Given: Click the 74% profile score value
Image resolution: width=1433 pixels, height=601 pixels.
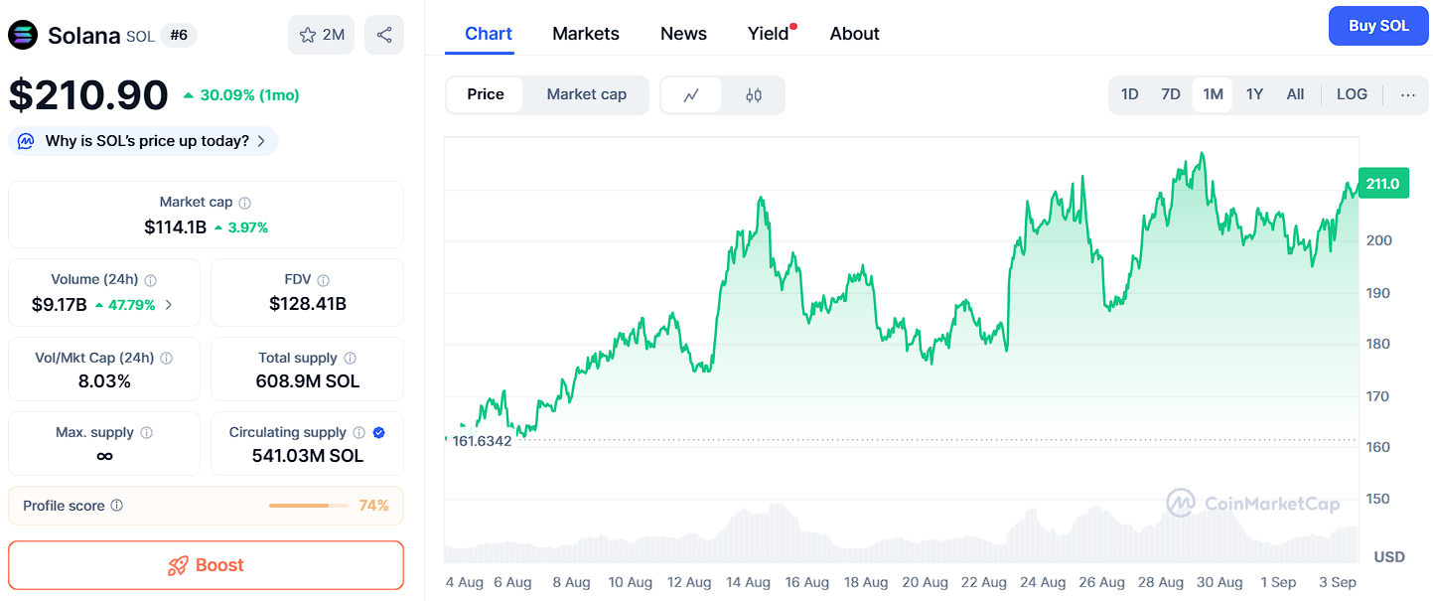Looking at the screenshot, I should [x=373, y=506].
